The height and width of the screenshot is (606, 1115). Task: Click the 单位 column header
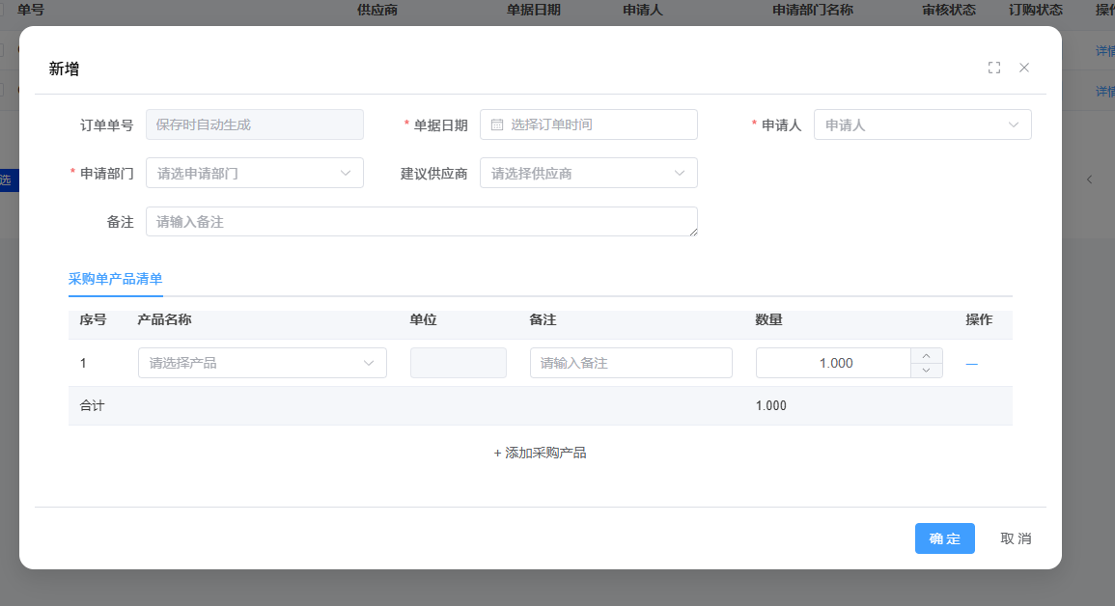423,319
